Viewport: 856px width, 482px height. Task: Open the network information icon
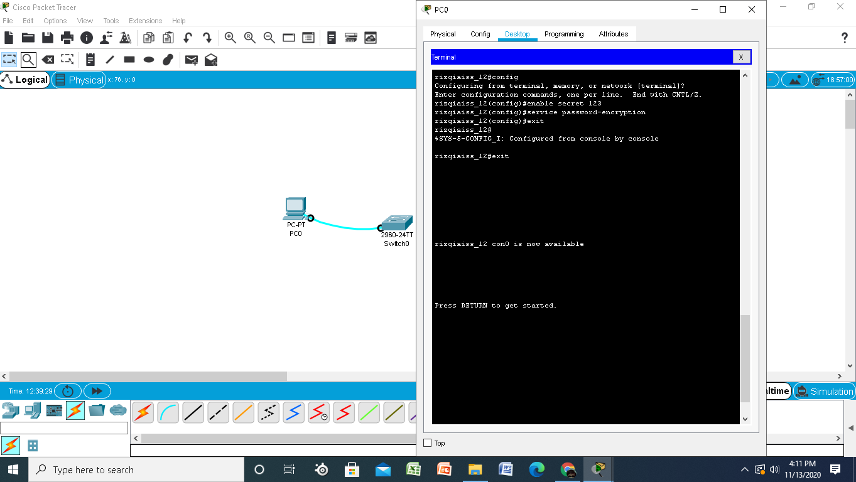coord(86,38)
